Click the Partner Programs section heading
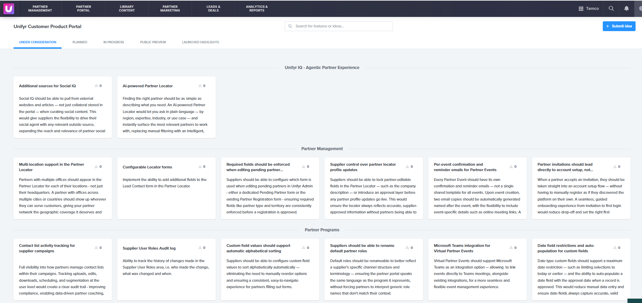 tap(322, 230)
